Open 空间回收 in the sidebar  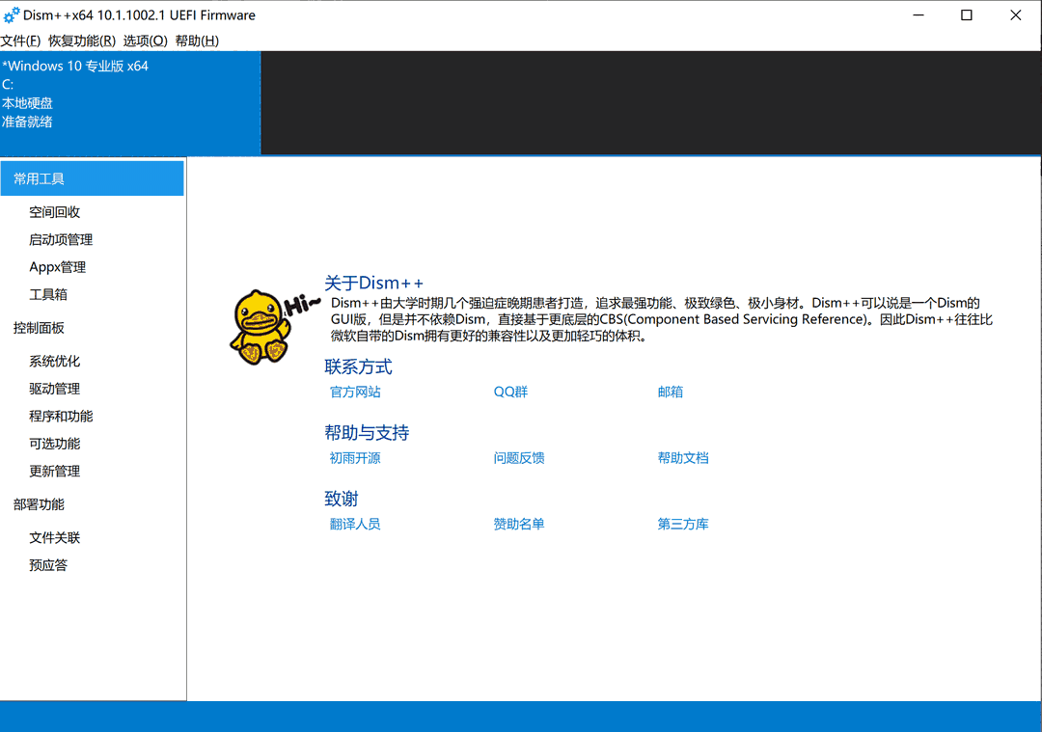coord(54,212)
